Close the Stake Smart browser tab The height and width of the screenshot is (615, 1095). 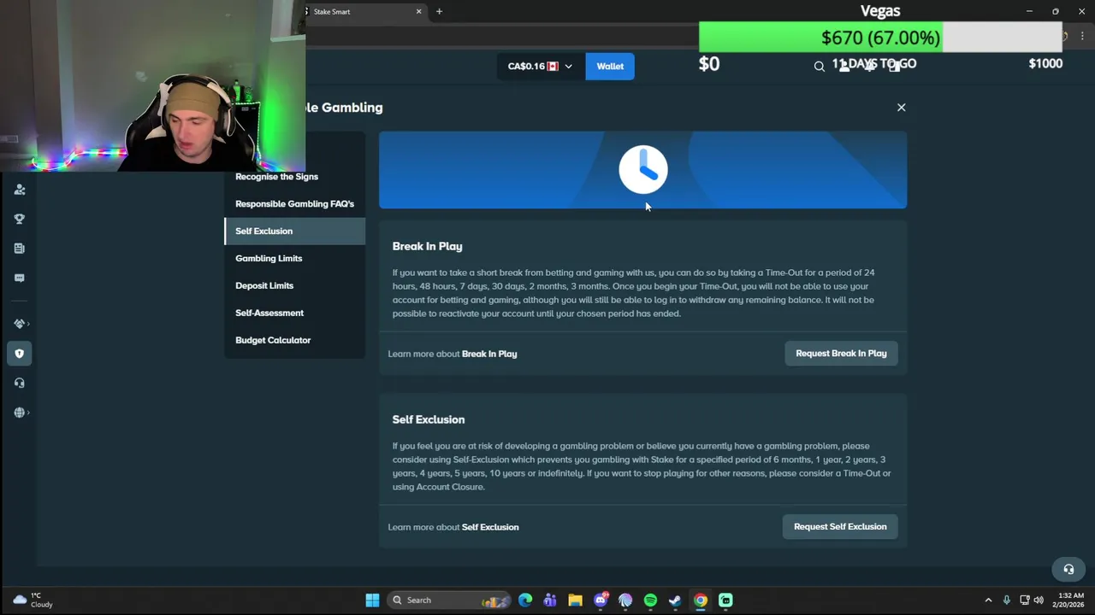(x=418, y=11)
